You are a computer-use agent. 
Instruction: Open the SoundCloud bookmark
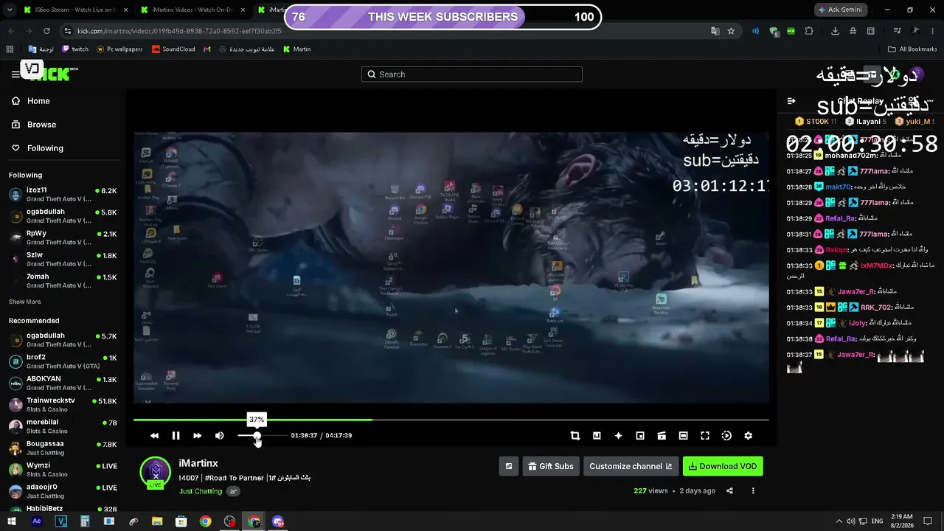173,49
